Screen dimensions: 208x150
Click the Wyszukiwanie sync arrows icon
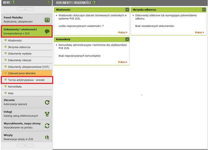tap(47, 126)
